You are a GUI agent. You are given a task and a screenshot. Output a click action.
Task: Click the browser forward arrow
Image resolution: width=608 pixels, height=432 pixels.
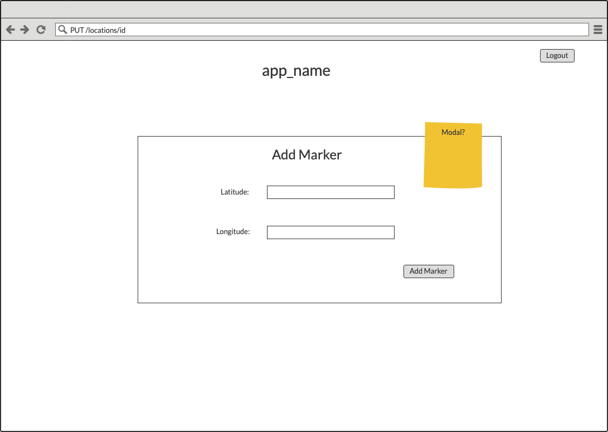pyautogui.click(x=25, y=30)
